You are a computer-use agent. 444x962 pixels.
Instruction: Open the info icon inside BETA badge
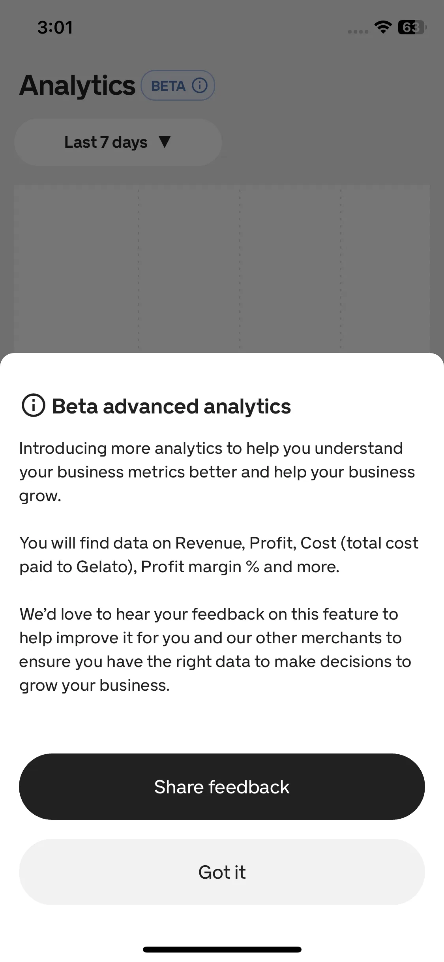coord(200,85)
